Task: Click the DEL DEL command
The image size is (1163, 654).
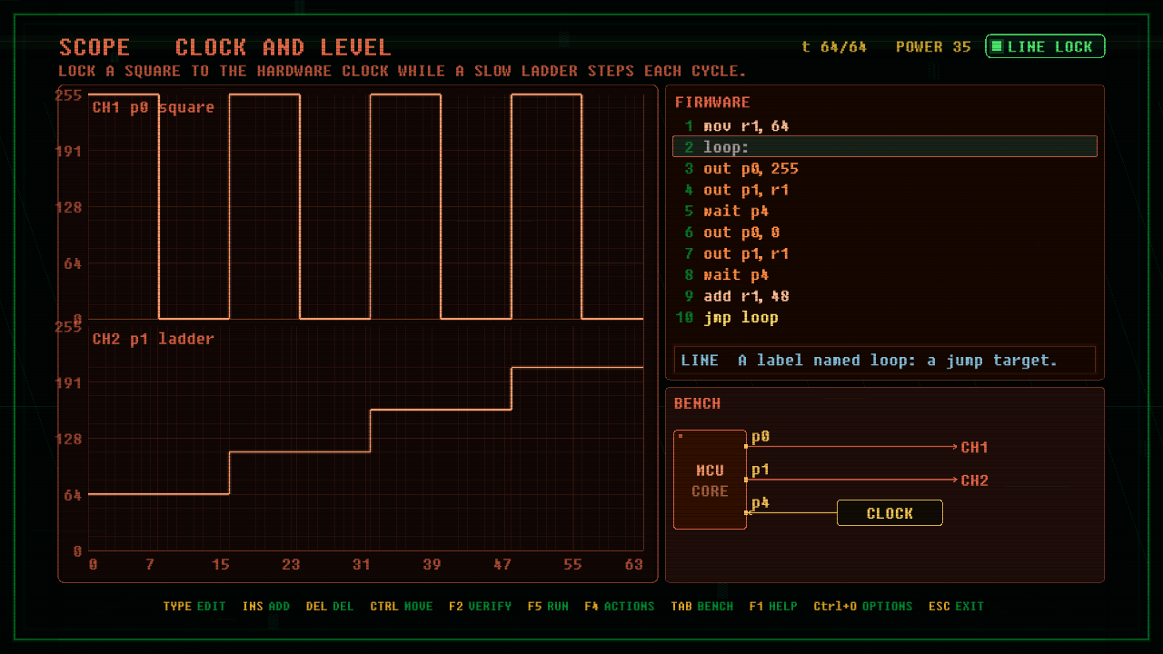Action: pos(330,606)
